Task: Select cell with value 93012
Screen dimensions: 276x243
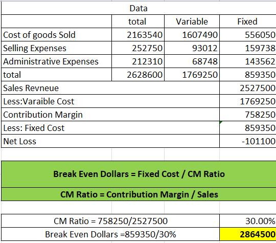Action: [x=192, y=48]
